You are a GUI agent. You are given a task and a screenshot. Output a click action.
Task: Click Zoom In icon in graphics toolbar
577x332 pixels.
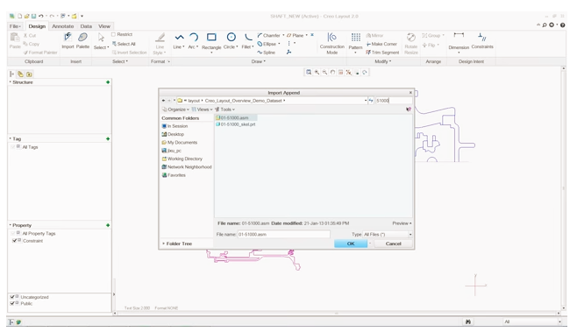[317, 73]
